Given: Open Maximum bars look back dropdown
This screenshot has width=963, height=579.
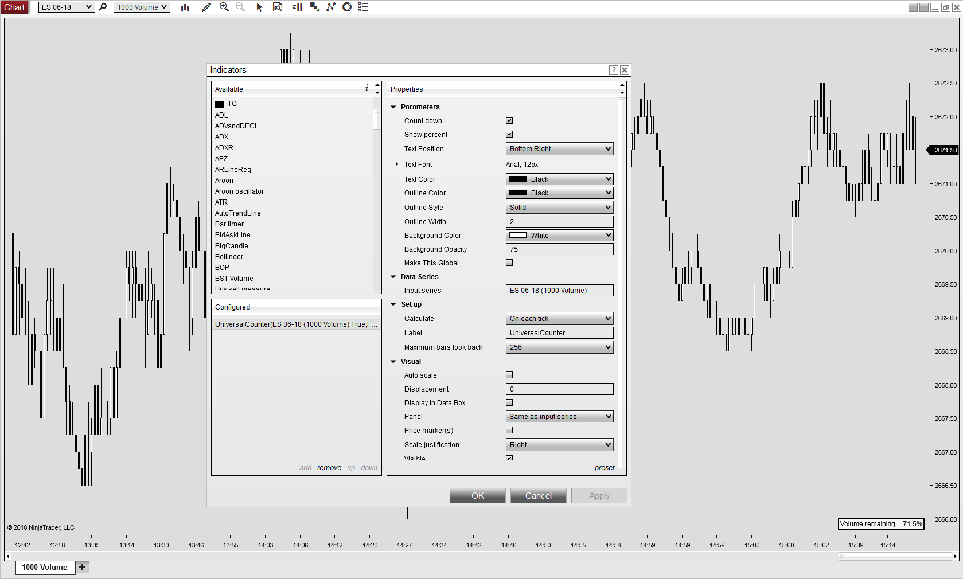Looking at the screenshot, I should (x=560, y=347).
